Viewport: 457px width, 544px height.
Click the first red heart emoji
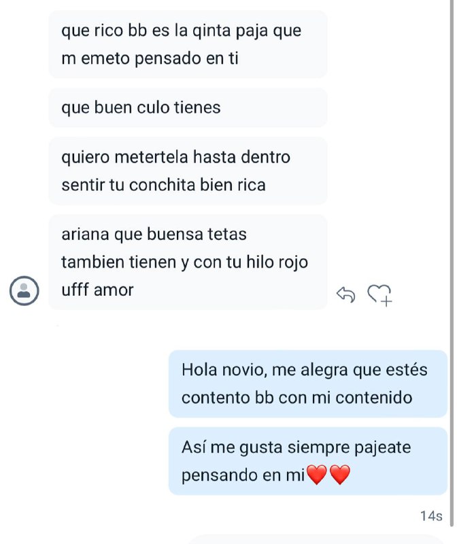tap(317, 476)
